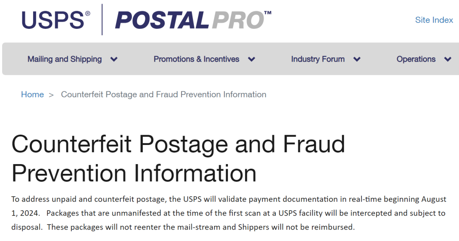Go to the Home breadcrumb link
Image resolution: width=459 pixels, height=241 pixels.
32,94
